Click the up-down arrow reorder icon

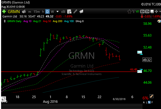5,21
